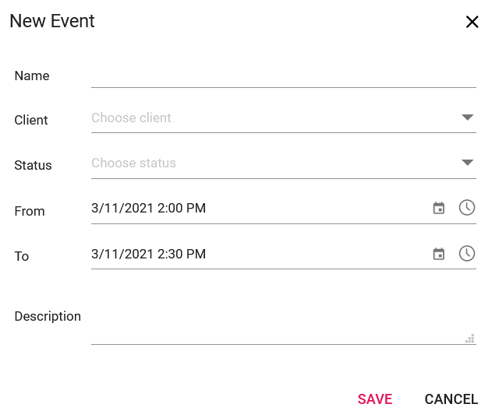This screenshot has height=418, width=492.
Task: Click the Name label
Action: (x=32, y=76)
